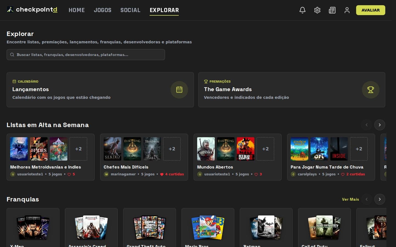Open the Hades cover thumbnail
The image size is (396, 247).
pyautogui.click(x=39, y=149)
